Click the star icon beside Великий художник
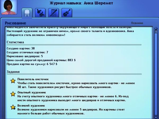This screenshot has height=119, width=159. pyautogui.click(x=13, y=107)
